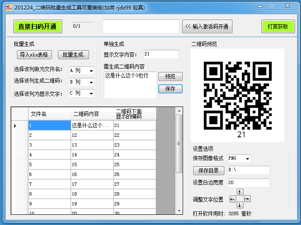Click the 二维码内容 column header
This screenshot has height=225, width=301.
point(92,114)
